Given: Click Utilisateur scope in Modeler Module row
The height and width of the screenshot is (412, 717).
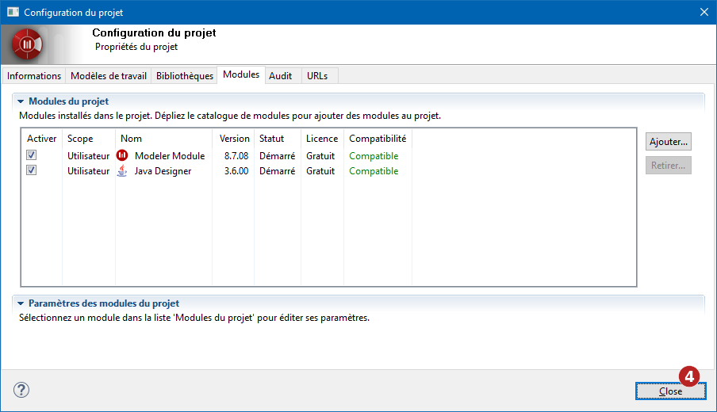Looking at the screenshot, I should point(89,156).
